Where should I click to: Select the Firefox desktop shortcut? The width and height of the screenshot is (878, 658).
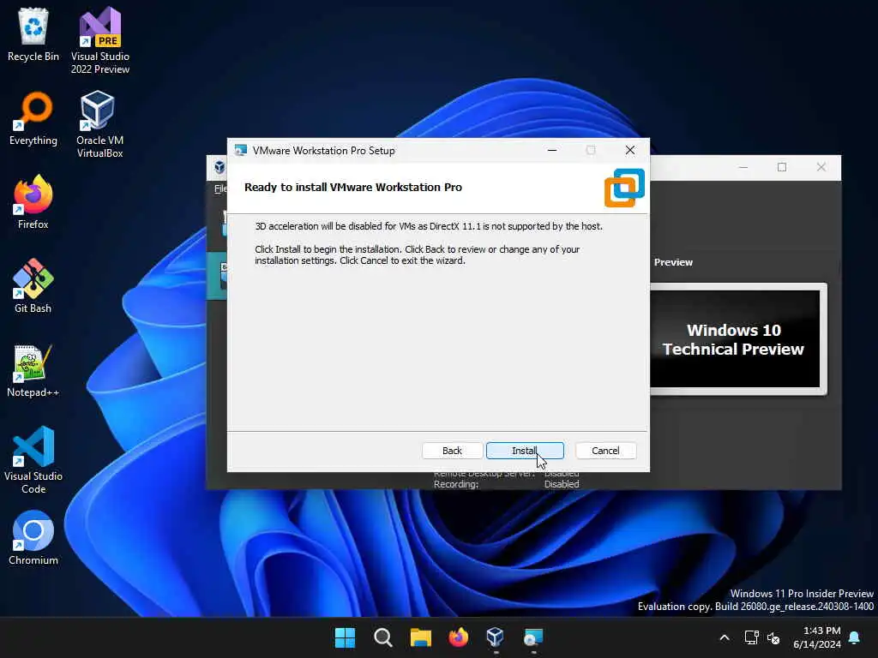click(x=33, y=202)
